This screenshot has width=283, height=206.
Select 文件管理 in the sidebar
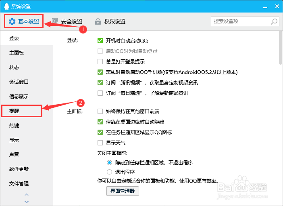tap(27, 183)
